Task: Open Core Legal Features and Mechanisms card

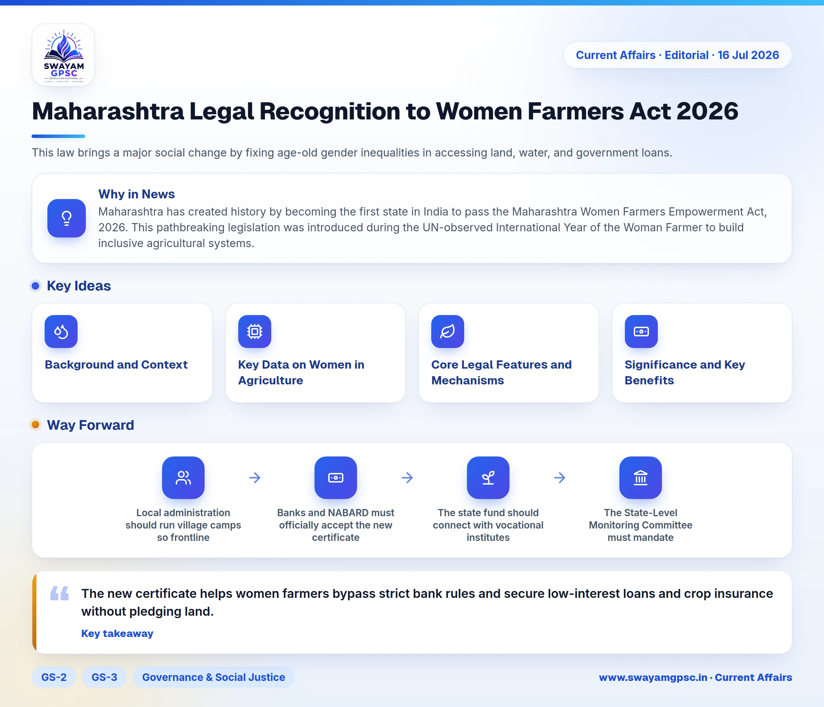Action: (508, 353)
